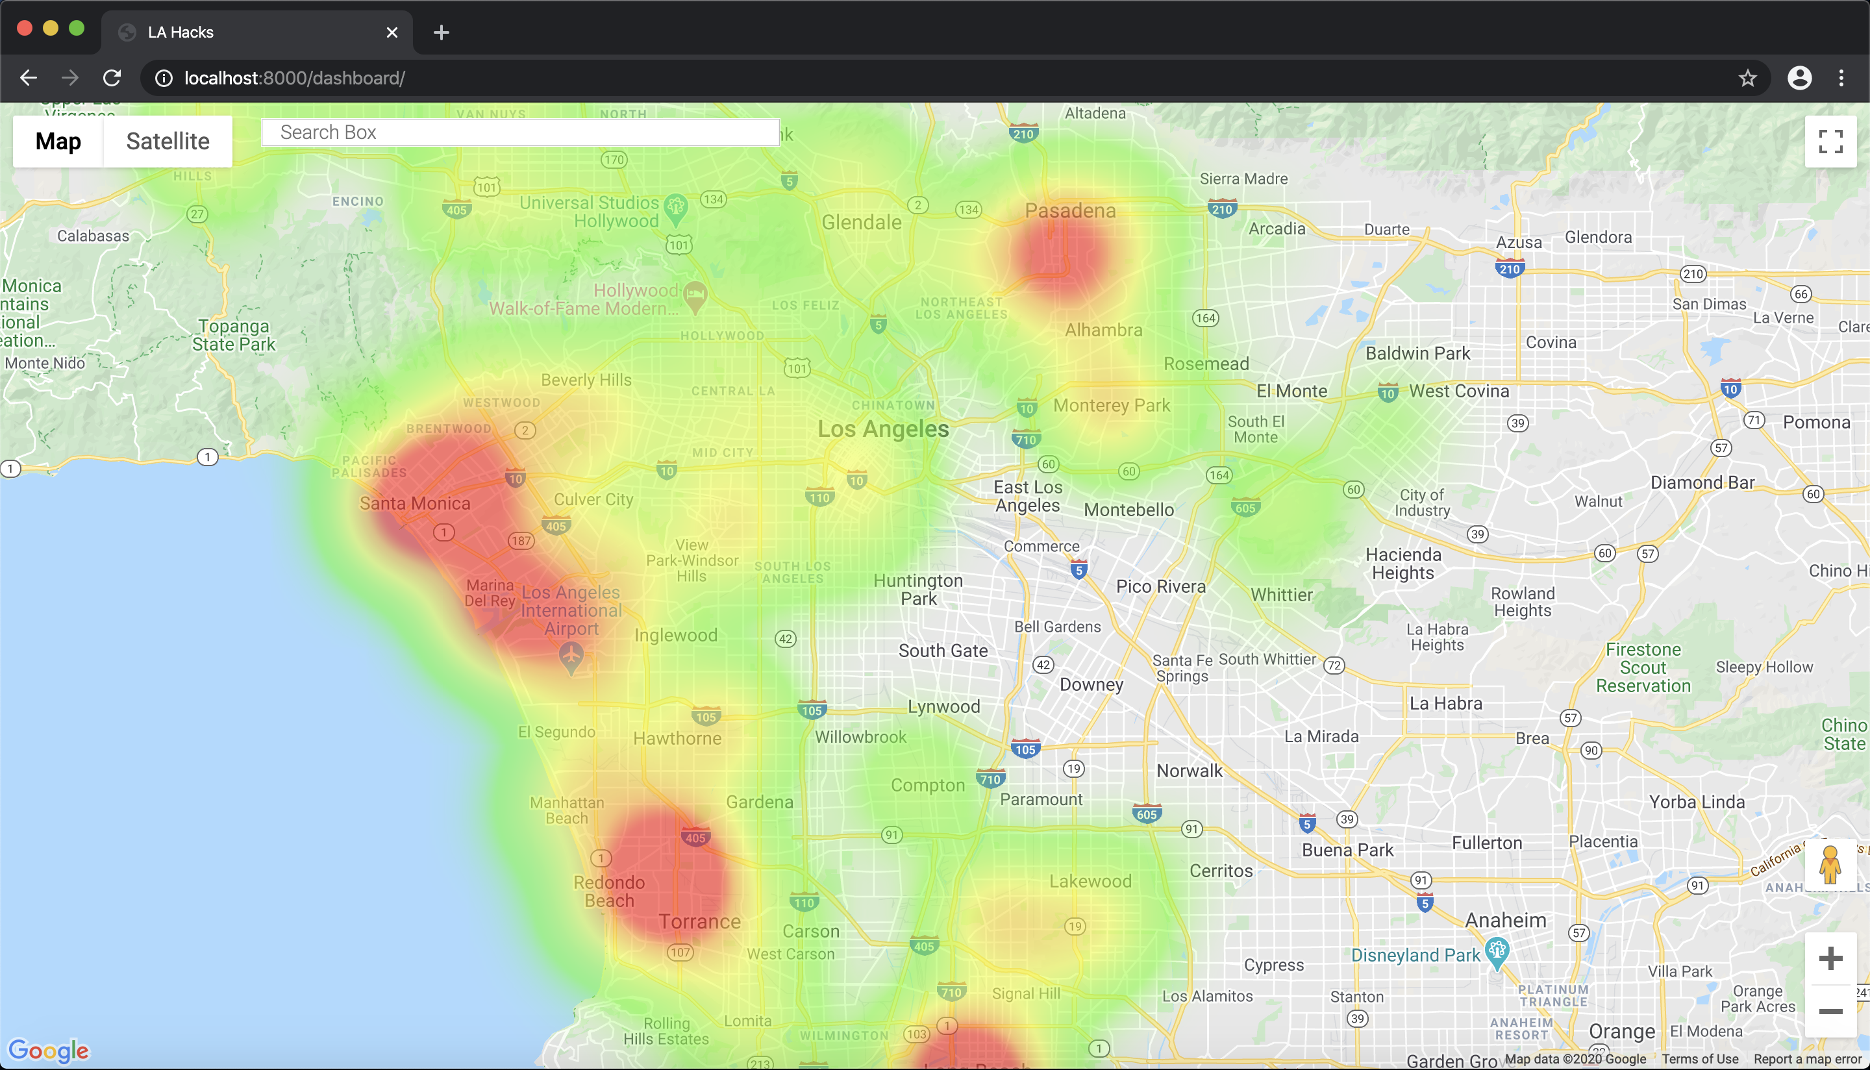The width and height of the screenshot is (1870, 1070).
Task: Click the LAX airport marker
Action: 571,657
